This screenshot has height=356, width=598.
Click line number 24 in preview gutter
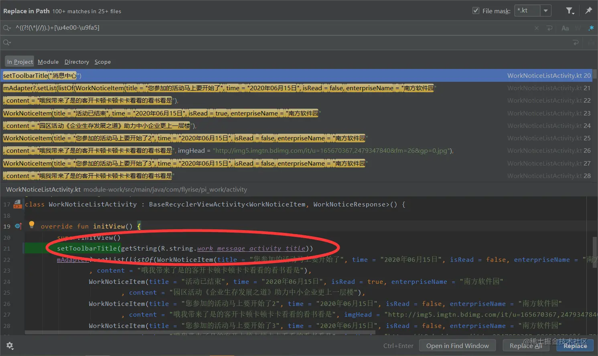coord(7,282)
